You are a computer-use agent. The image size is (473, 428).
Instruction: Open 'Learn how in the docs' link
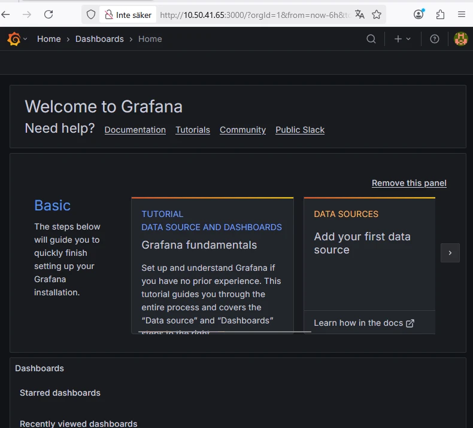click(x=364, y=323)
